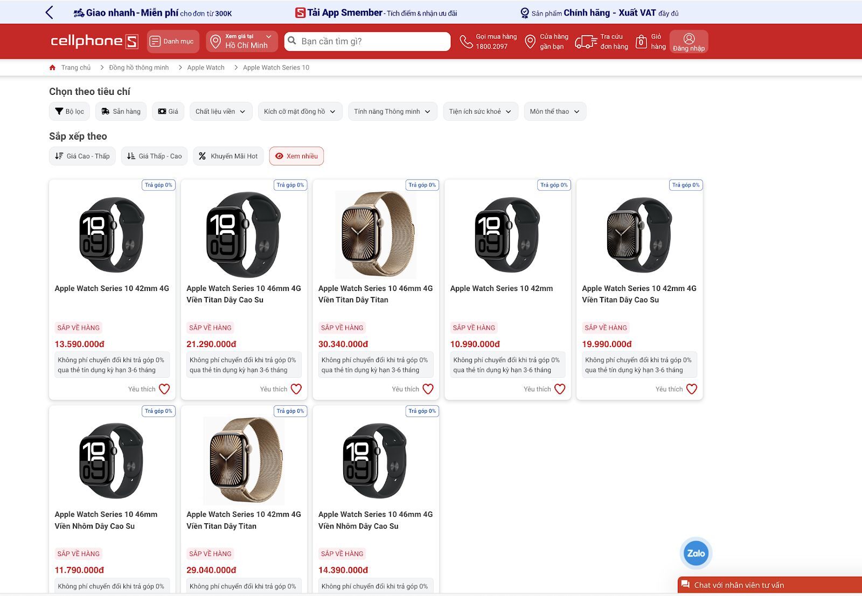Click the phone icon for Gọi mua hàng

(x=466, y=41)
